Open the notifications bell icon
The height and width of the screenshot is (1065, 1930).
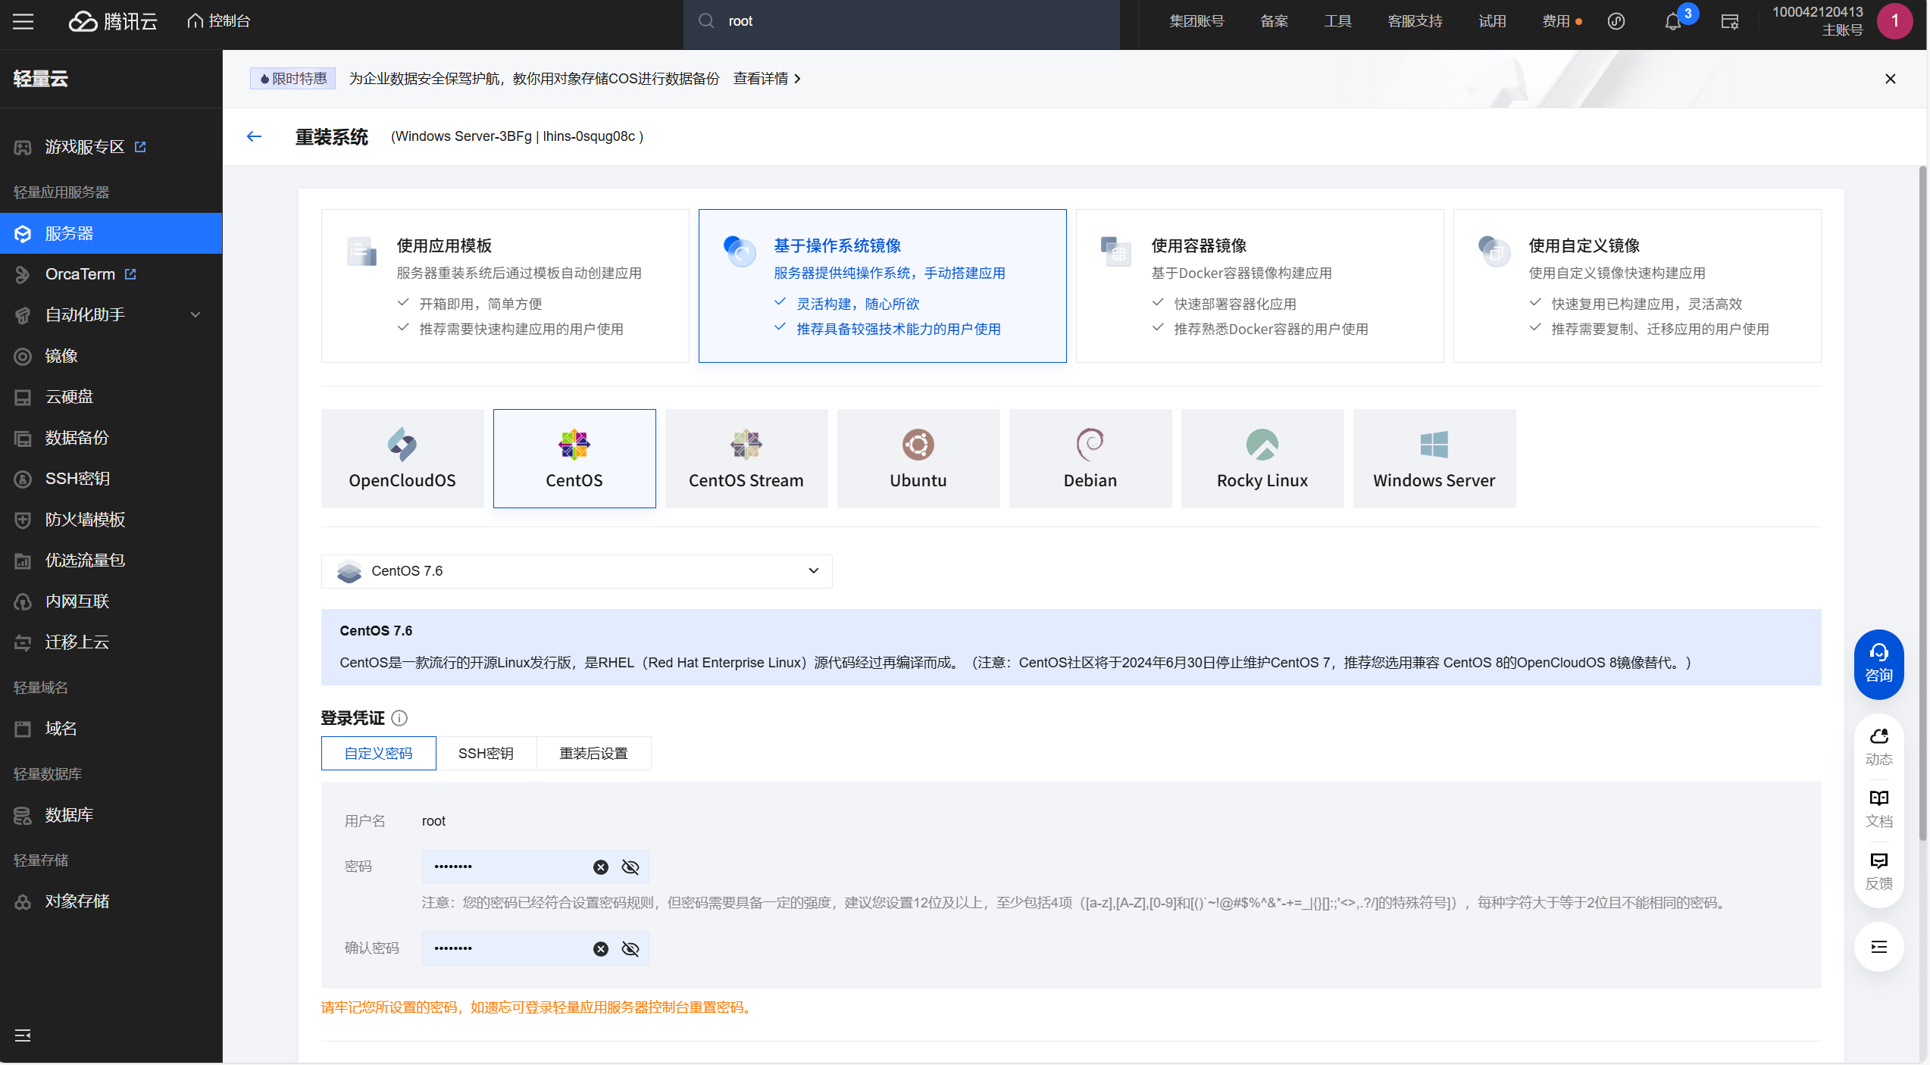coord(1672,21)
